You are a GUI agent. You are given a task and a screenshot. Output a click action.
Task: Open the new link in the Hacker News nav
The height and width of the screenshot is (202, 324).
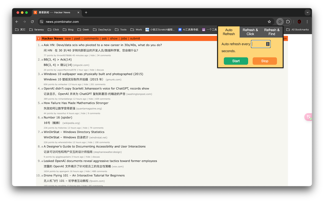coord(68,38)
